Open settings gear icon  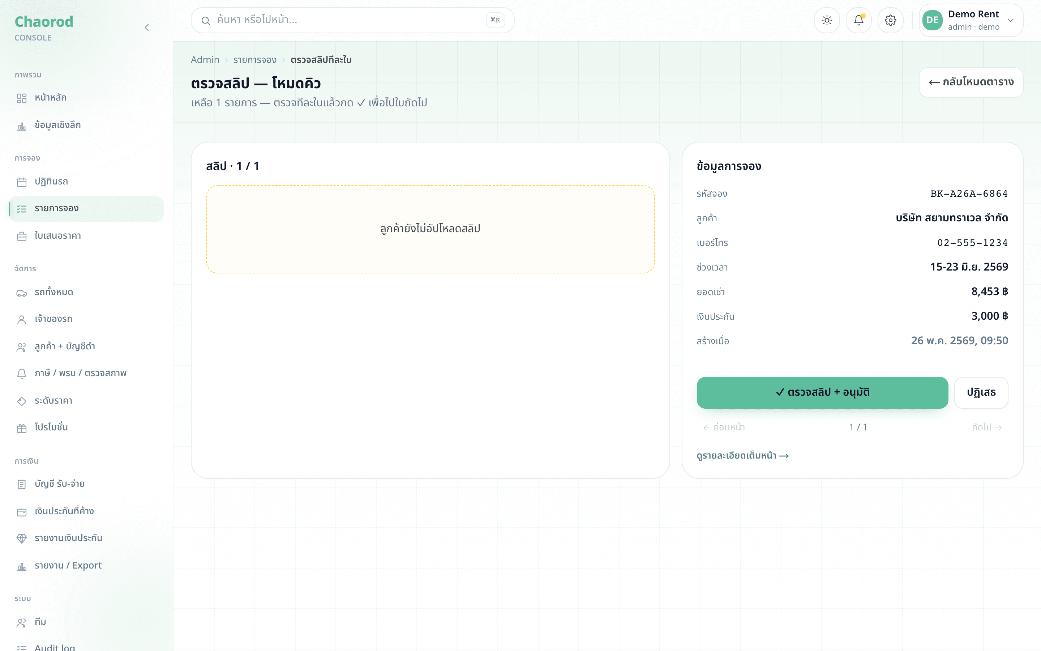890,20
